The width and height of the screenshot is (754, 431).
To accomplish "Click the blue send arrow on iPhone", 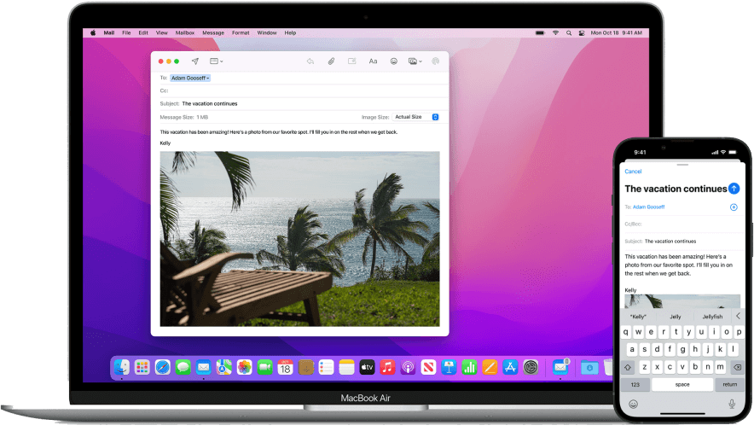I will pyautogui.click(x=734, y=188).
